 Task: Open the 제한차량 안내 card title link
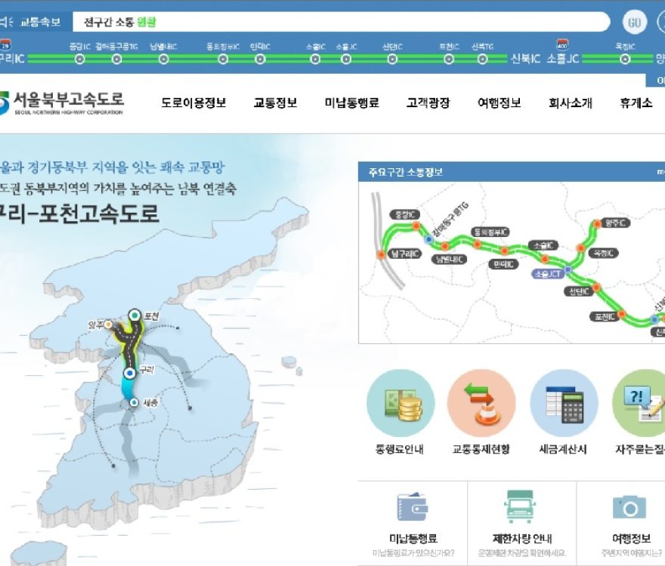click(522, 539)
